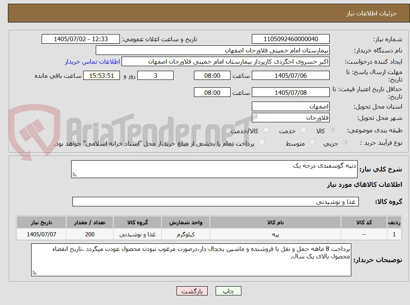Image resolution: width=410 pixels, height=305 pixels.
Task: Click the buyer organization name field
Action: 212,50
